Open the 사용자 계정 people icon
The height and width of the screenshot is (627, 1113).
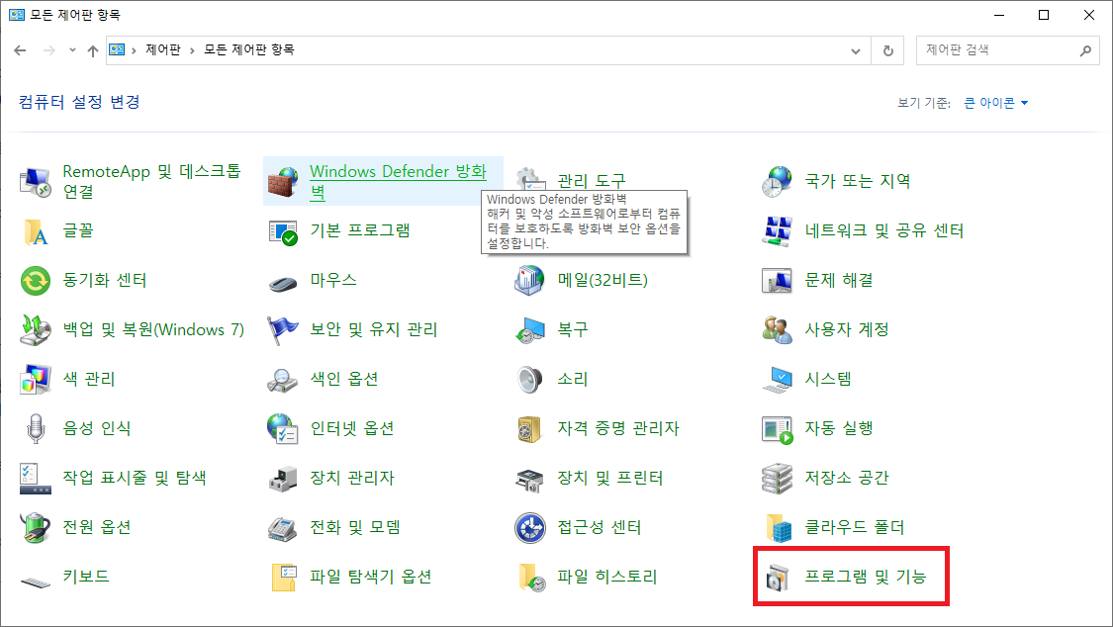(x=778, y=330)
